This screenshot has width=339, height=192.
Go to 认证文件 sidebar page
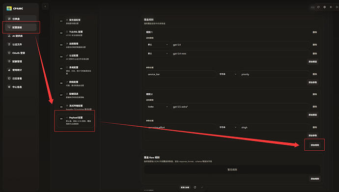point(21,44)
